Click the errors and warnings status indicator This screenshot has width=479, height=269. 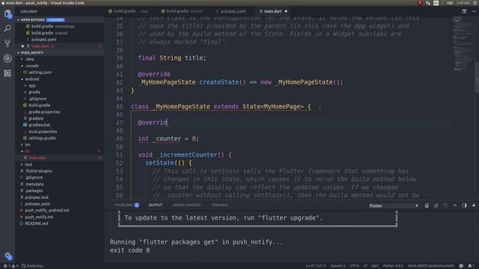click(x=10, y=266)
